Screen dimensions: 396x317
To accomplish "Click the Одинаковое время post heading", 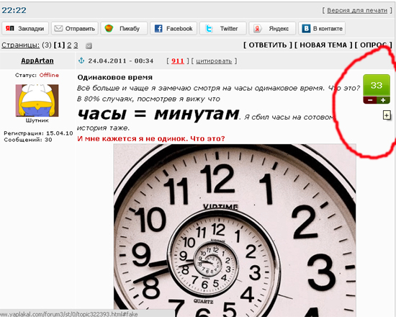I will pyautogui.click(x=115, y=77).
